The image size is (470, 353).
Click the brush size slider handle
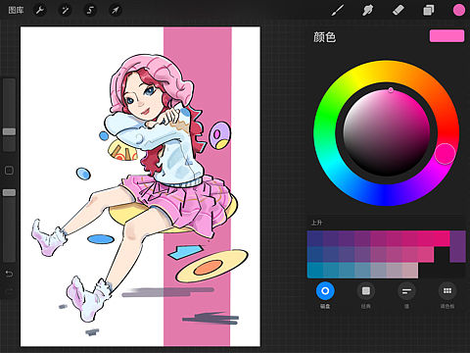[9, 131]
